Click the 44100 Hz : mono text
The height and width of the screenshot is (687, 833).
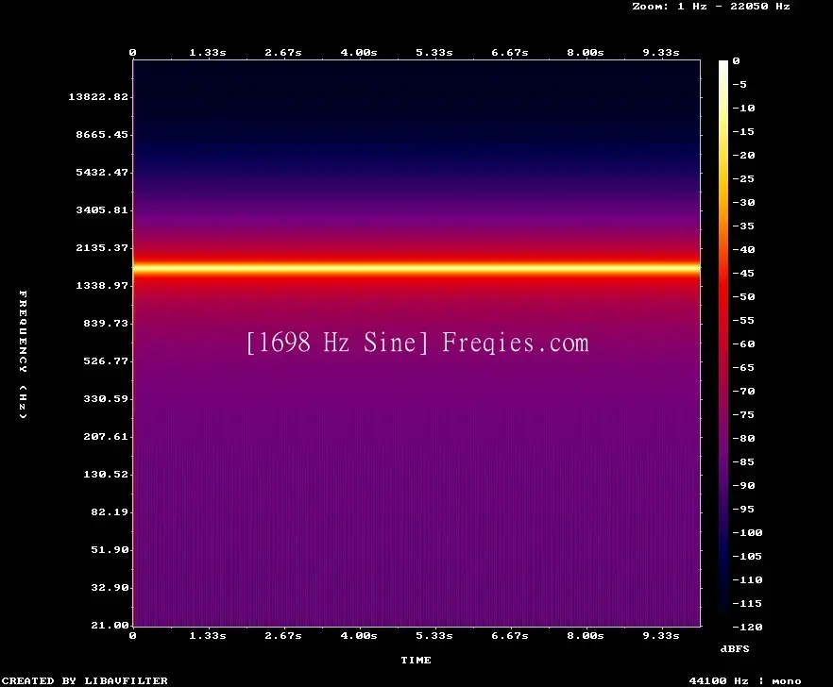745,680
